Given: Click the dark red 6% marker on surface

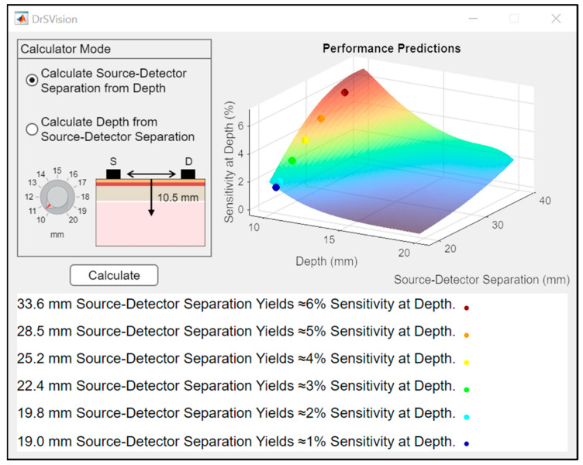Looking at the screenshot, I should pos(345,92).
